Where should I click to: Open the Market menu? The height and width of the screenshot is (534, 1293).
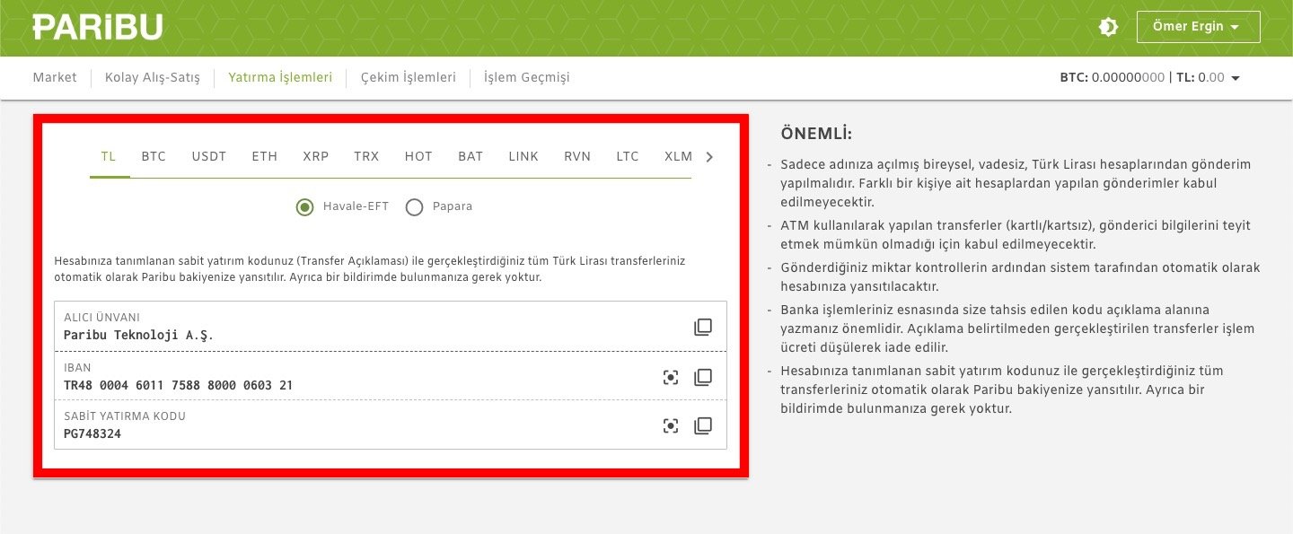(x=55, y=78)
